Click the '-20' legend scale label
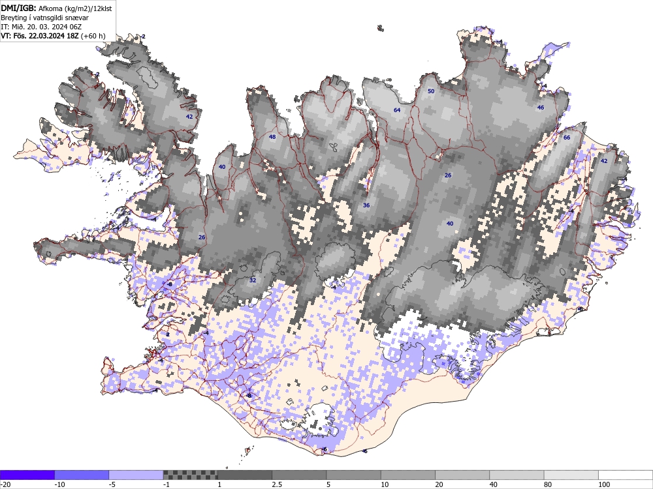The width and height of the screenshot is (653, 489). pyautogui.click(x=5, y=484)
